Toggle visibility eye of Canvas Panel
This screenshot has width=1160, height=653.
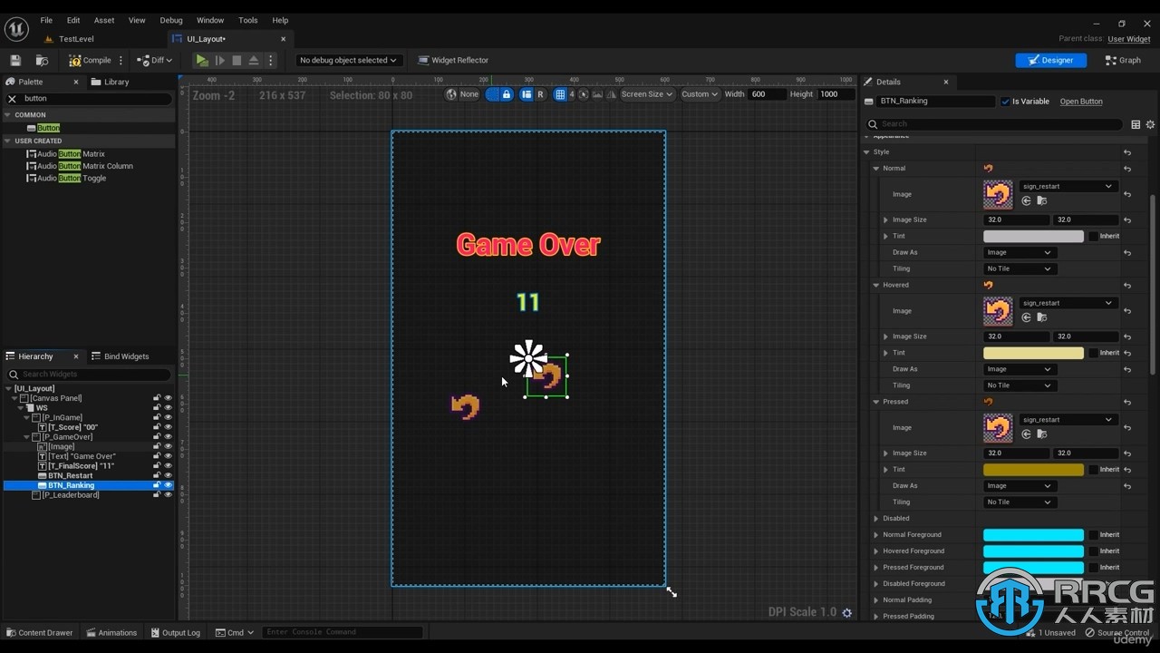click(x=168, y=398)
